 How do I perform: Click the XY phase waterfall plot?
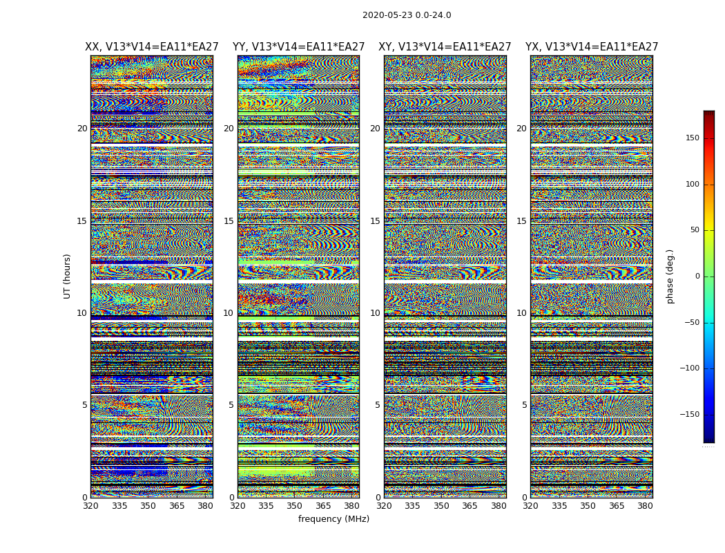[445, 276]
